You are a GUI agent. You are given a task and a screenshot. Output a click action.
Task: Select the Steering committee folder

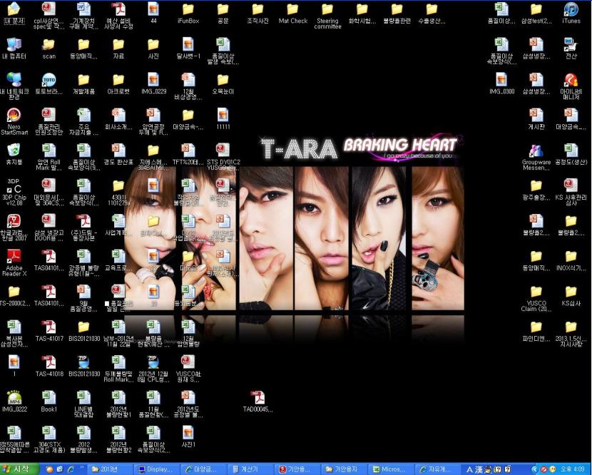click(x=327, y=16)
